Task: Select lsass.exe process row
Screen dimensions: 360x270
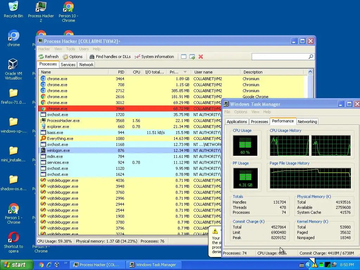Action: coord(130,133)
